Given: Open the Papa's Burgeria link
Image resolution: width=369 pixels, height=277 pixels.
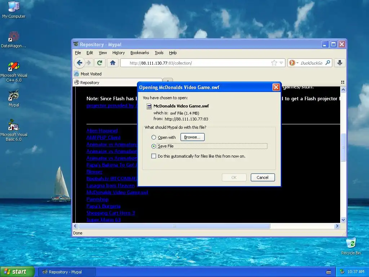Looking at the screenshot, I should click(103, 206).
